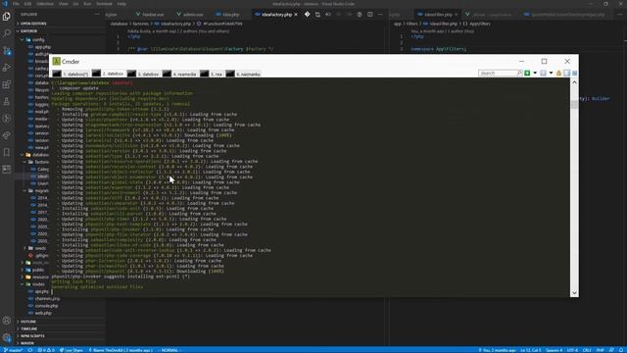The width and height of the screenshot is (627, 353).
Task: Click master branch in status bar
Action: point(13,350)
